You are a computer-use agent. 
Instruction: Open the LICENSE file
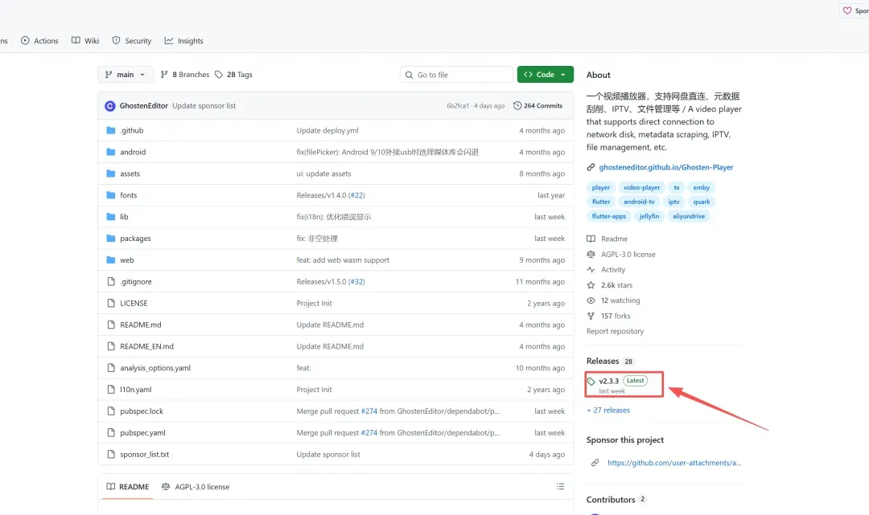tap(134, 304)
